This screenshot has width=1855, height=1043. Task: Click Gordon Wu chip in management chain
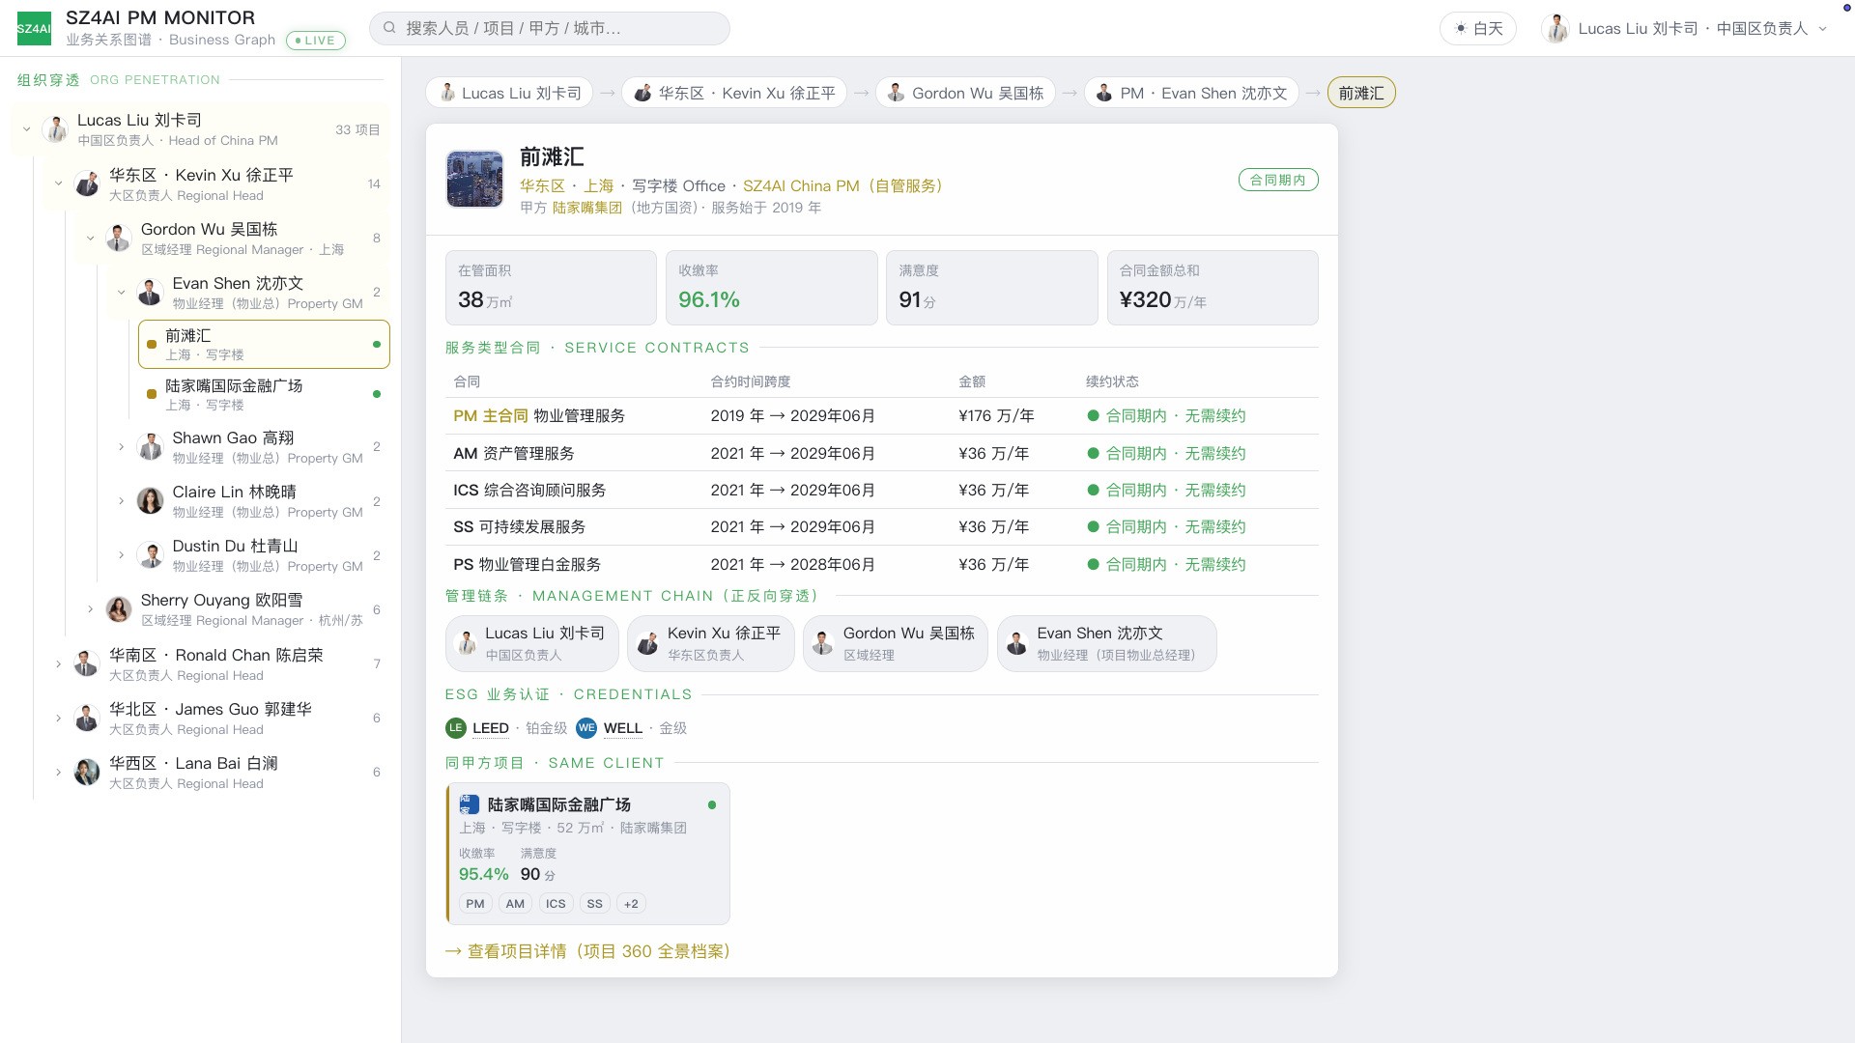896,643
